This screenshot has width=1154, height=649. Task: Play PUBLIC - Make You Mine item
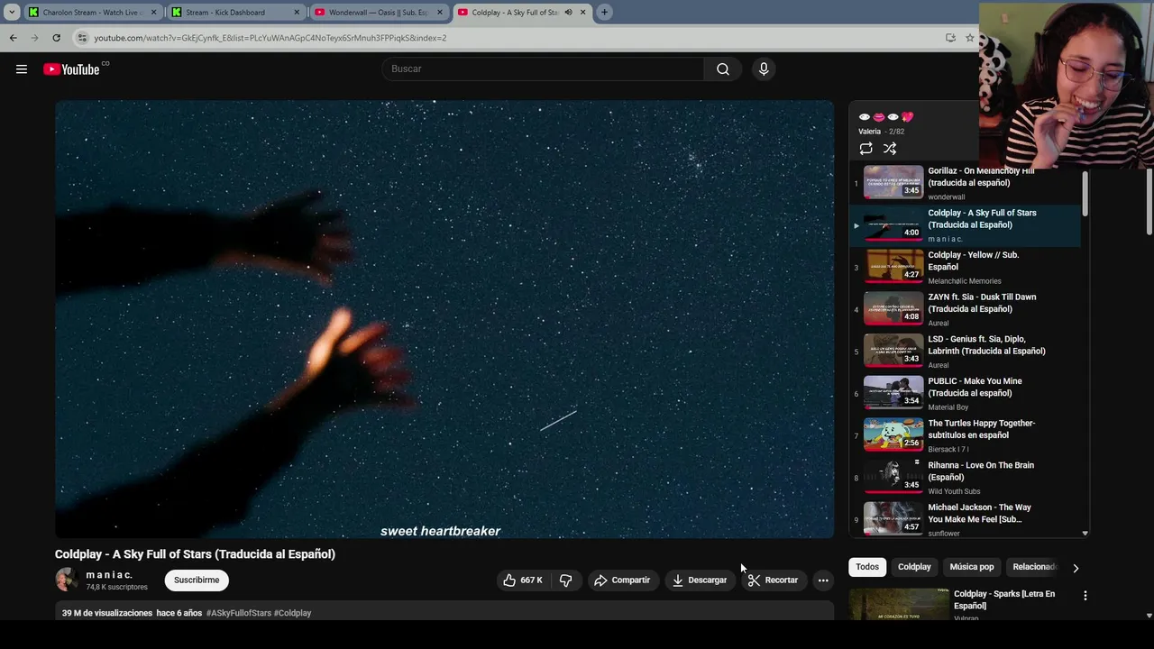965,393
